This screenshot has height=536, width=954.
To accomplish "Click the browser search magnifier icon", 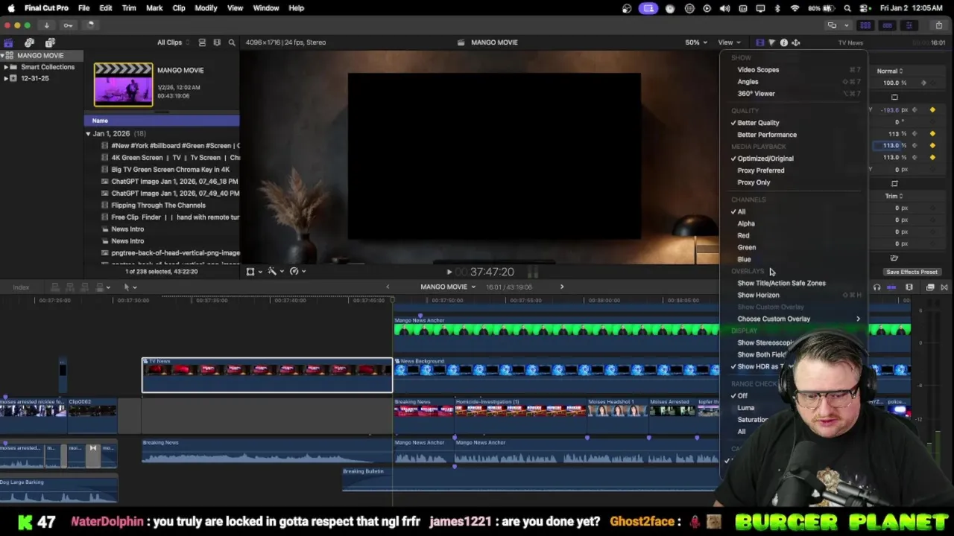I will tap(232, 42).
